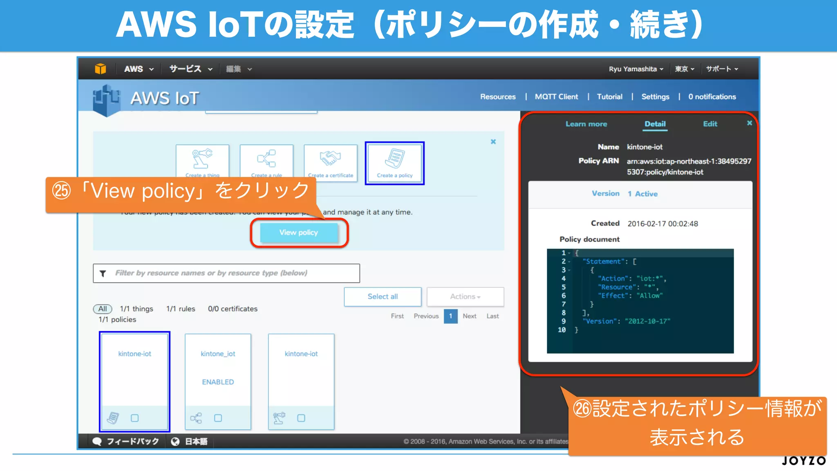
Task: Filter by 1/1 things
Action: coord(137,309)
